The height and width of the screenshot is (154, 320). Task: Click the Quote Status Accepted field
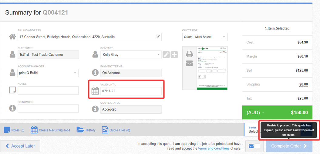(131, 109)
